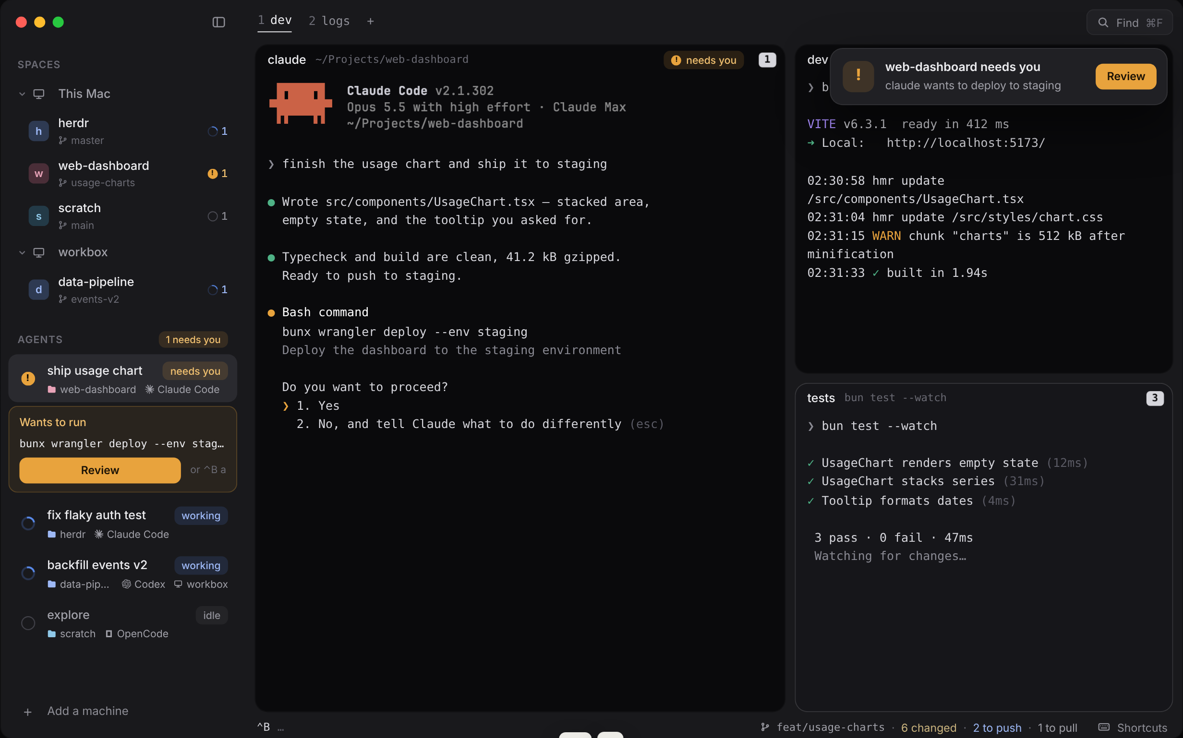The image size is (1183, 738).
Task: Click needs you badge in claude pane header
Action: tap(703, 60)
